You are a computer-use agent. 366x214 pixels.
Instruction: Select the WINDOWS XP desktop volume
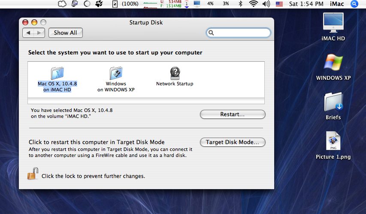tap(333, 67)
